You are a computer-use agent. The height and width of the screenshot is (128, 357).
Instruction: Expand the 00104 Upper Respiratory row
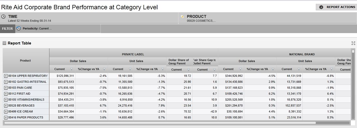tap(6, 76)
